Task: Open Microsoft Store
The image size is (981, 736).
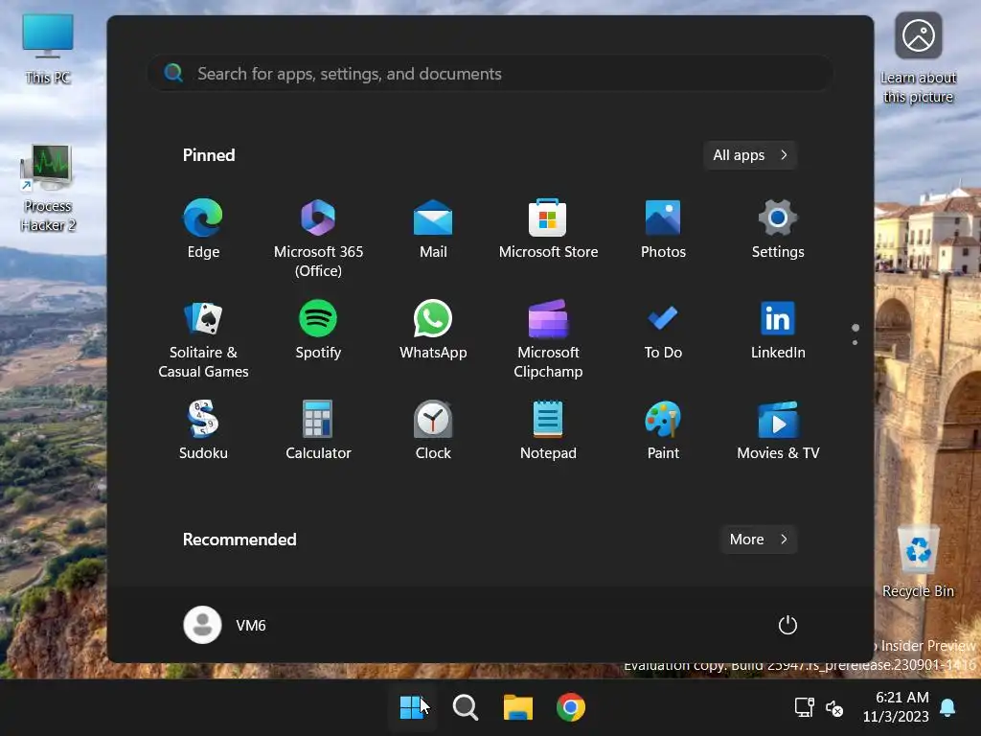Action: point(548,229)
